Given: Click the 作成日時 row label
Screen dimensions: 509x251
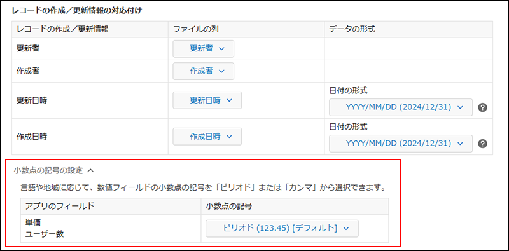Looking at the screenshot, I should coord(32,137).
